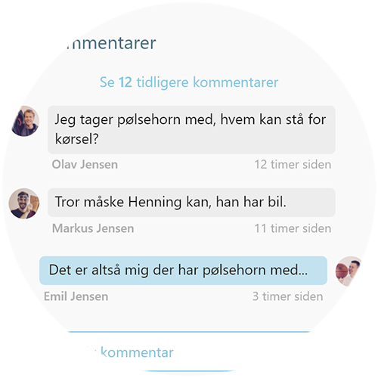Click the "11 timer siden" timestamp
Screen dimensions: 378x378
coord(293,228)
